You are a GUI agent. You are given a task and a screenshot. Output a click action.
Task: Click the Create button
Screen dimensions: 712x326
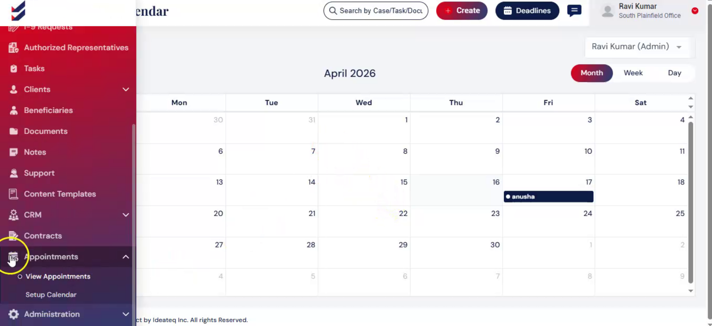click(462, 11)
